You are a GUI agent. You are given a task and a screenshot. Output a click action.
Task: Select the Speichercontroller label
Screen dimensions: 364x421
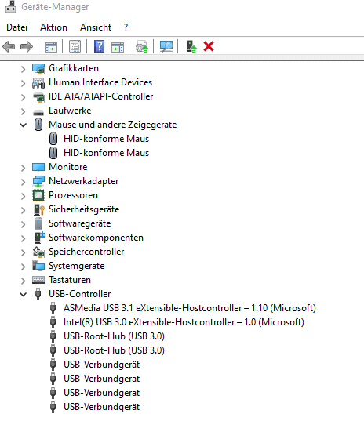click(86, 252)
